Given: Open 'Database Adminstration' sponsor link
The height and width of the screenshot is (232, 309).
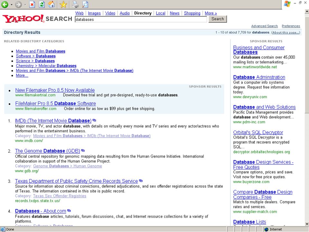Looking at the screenshot, I should tap(259, 77).
